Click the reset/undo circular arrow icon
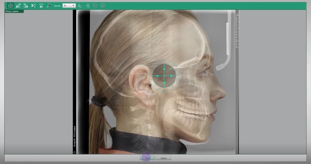 pos(102,6)
